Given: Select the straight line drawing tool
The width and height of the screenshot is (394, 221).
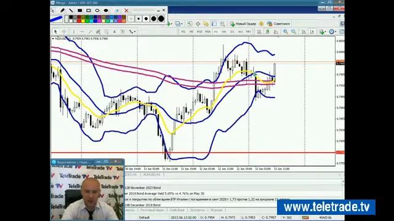Looking at the screenshot, I should [x=71, y=10].
